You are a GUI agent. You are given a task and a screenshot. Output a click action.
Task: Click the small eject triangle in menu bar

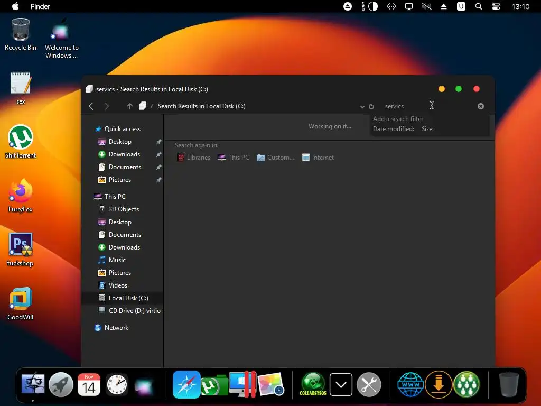click(444, 6)
